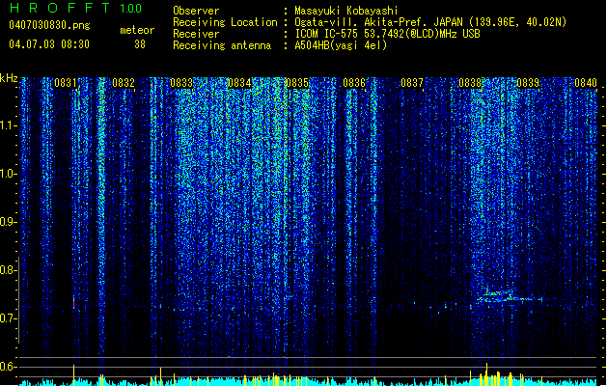Click the date stamp 04.07.03 08:30

pos(49,43)
